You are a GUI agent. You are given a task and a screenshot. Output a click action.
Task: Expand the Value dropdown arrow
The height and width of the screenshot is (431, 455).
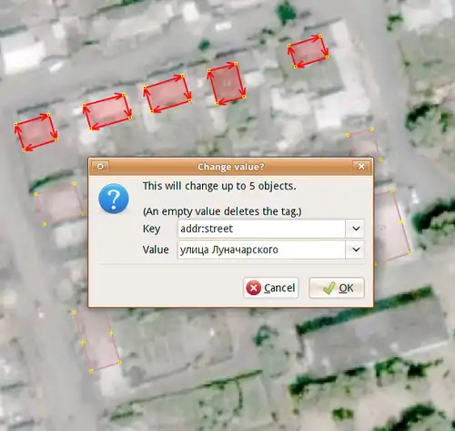click(356, 250)
